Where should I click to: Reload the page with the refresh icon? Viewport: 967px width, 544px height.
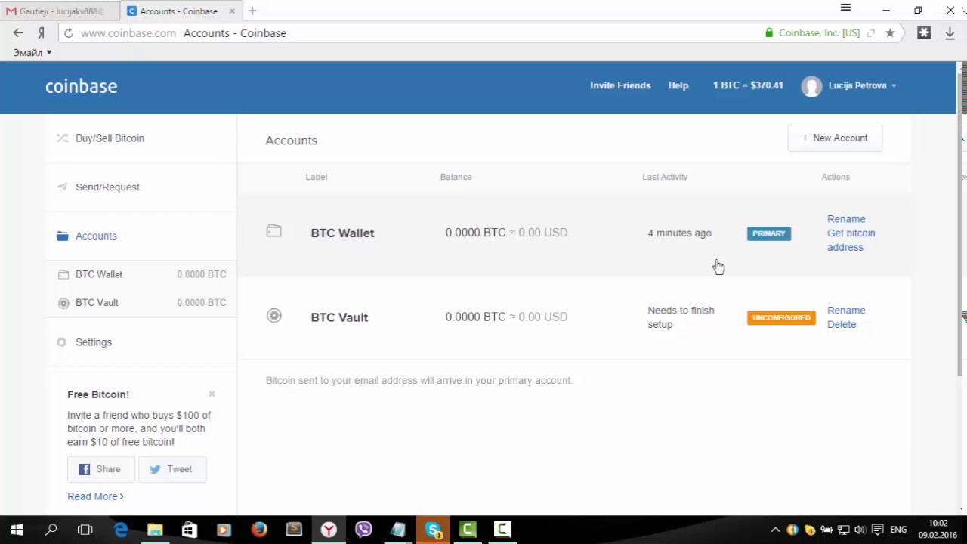[68, 33]
